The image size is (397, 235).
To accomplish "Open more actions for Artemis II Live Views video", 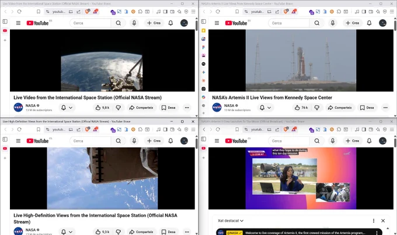I will [x=385, y=108].
